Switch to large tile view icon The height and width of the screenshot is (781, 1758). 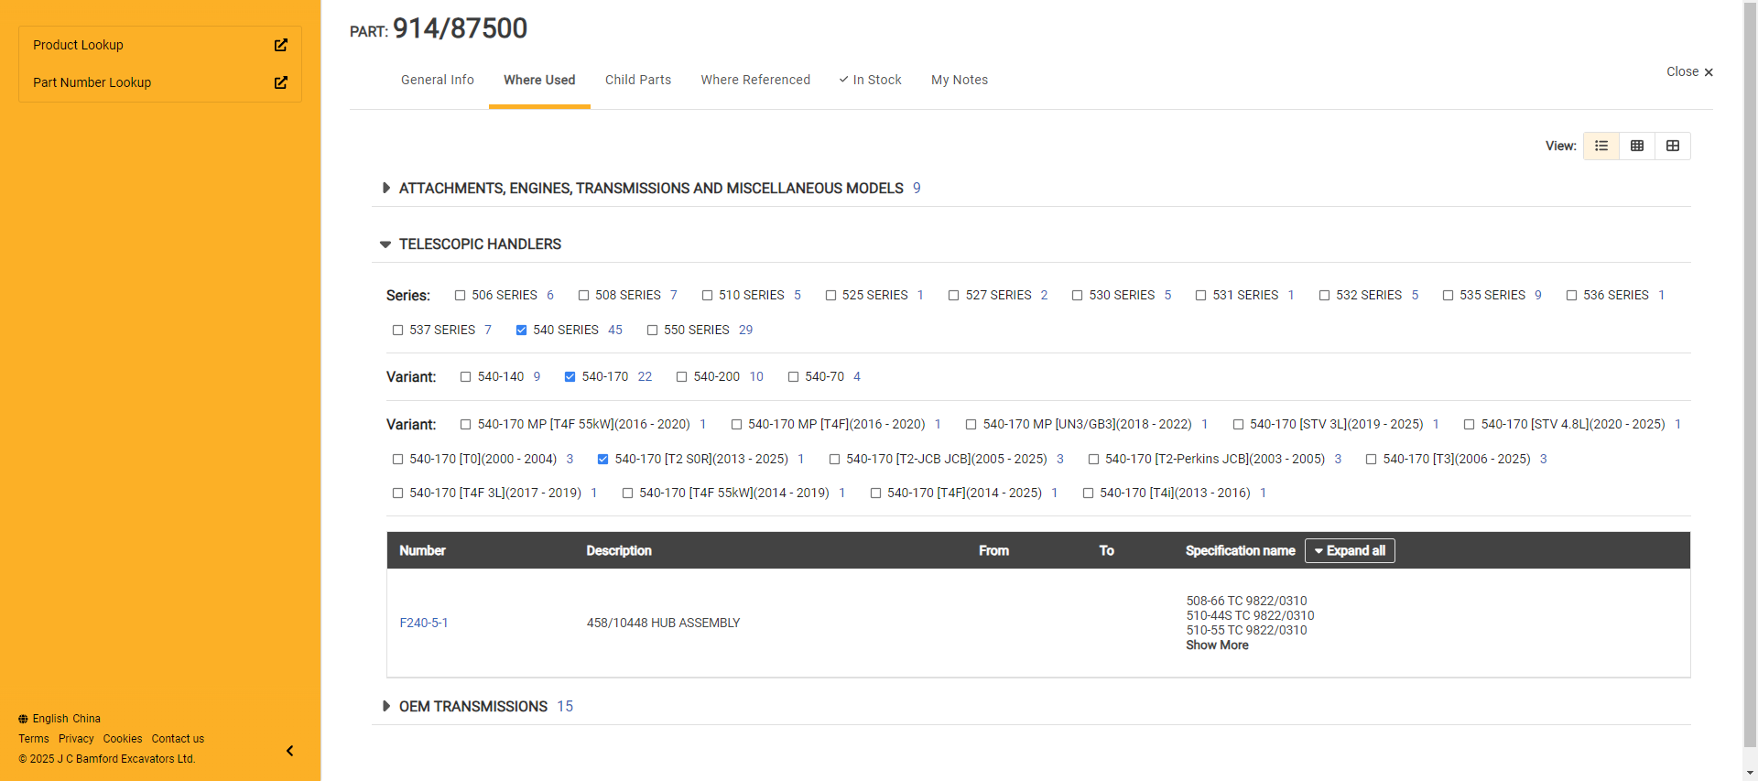(x=1673, y=146)
